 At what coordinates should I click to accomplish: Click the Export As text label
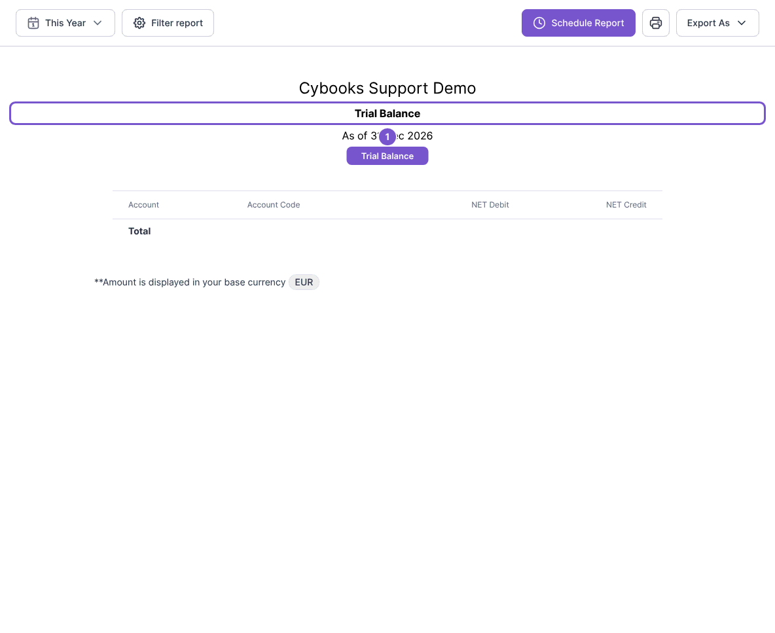[x=708, y=23]
